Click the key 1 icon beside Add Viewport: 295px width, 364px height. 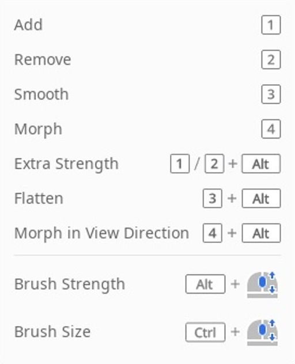[271, 25]
